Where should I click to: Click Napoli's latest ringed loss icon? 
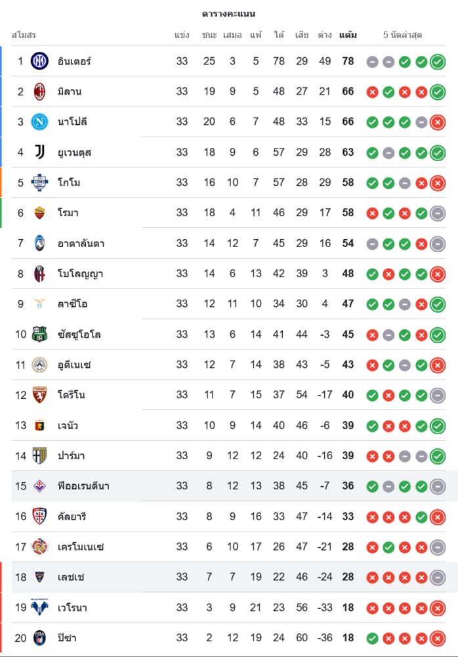pos(438,122)
